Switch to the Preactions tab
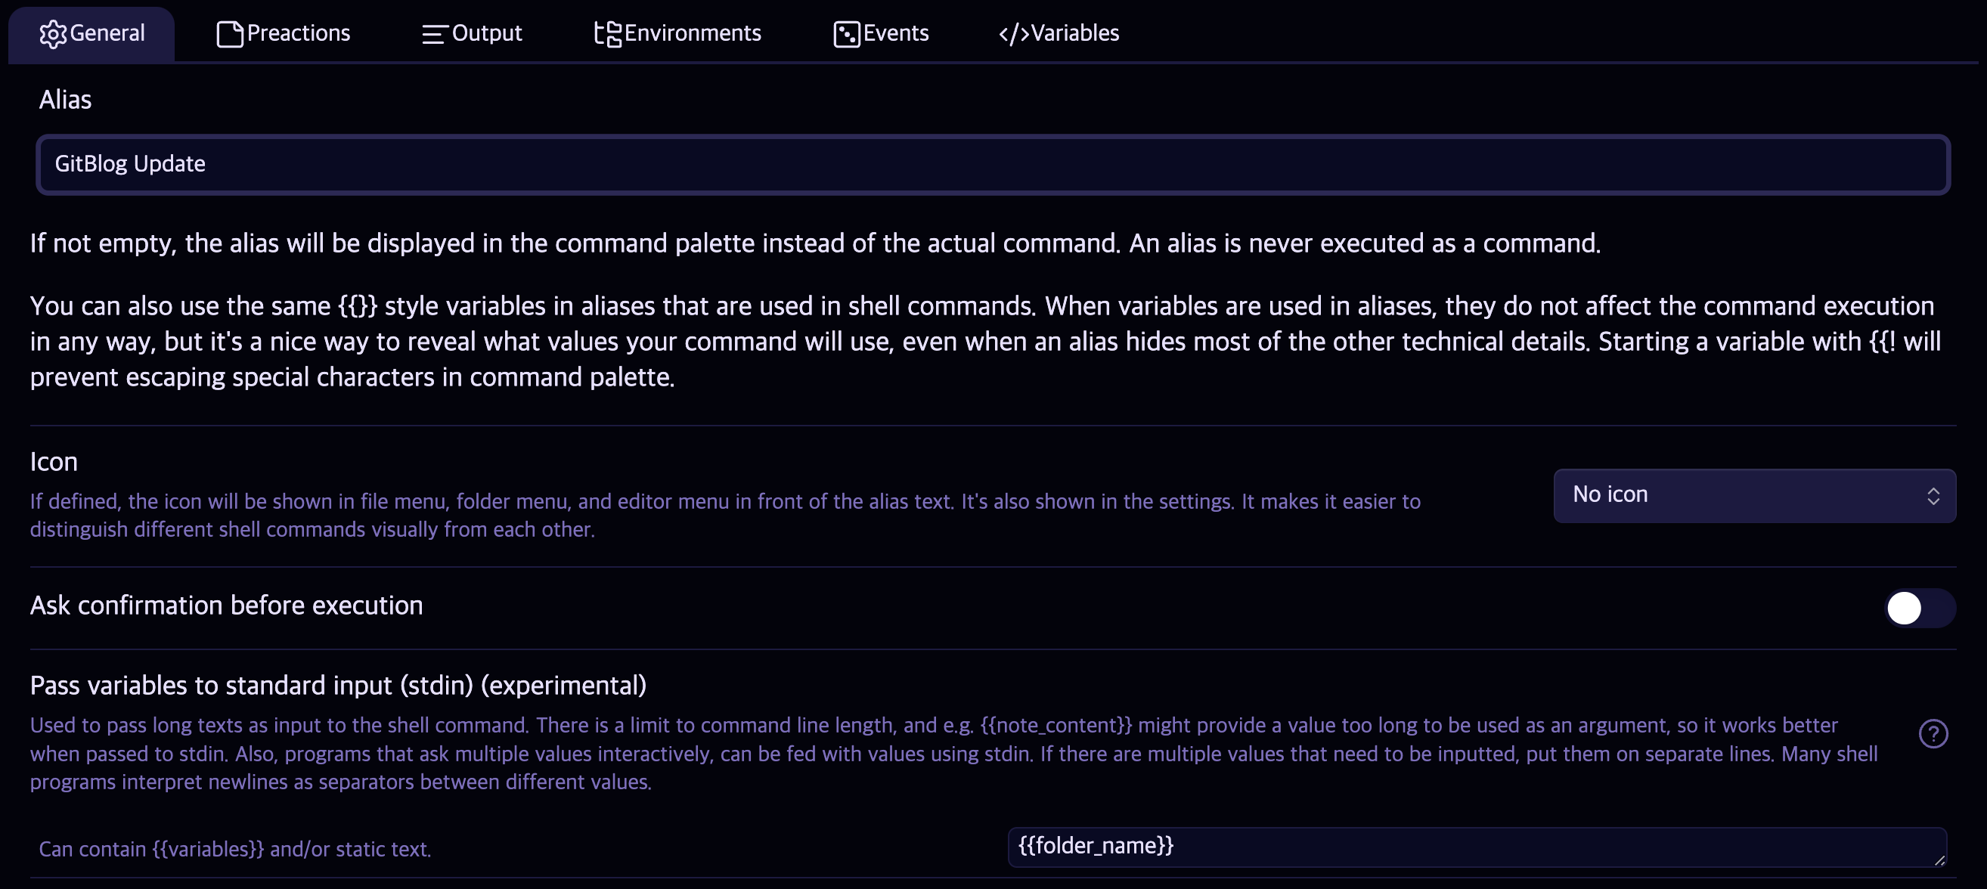The image size is (1987, 889). 284,33
